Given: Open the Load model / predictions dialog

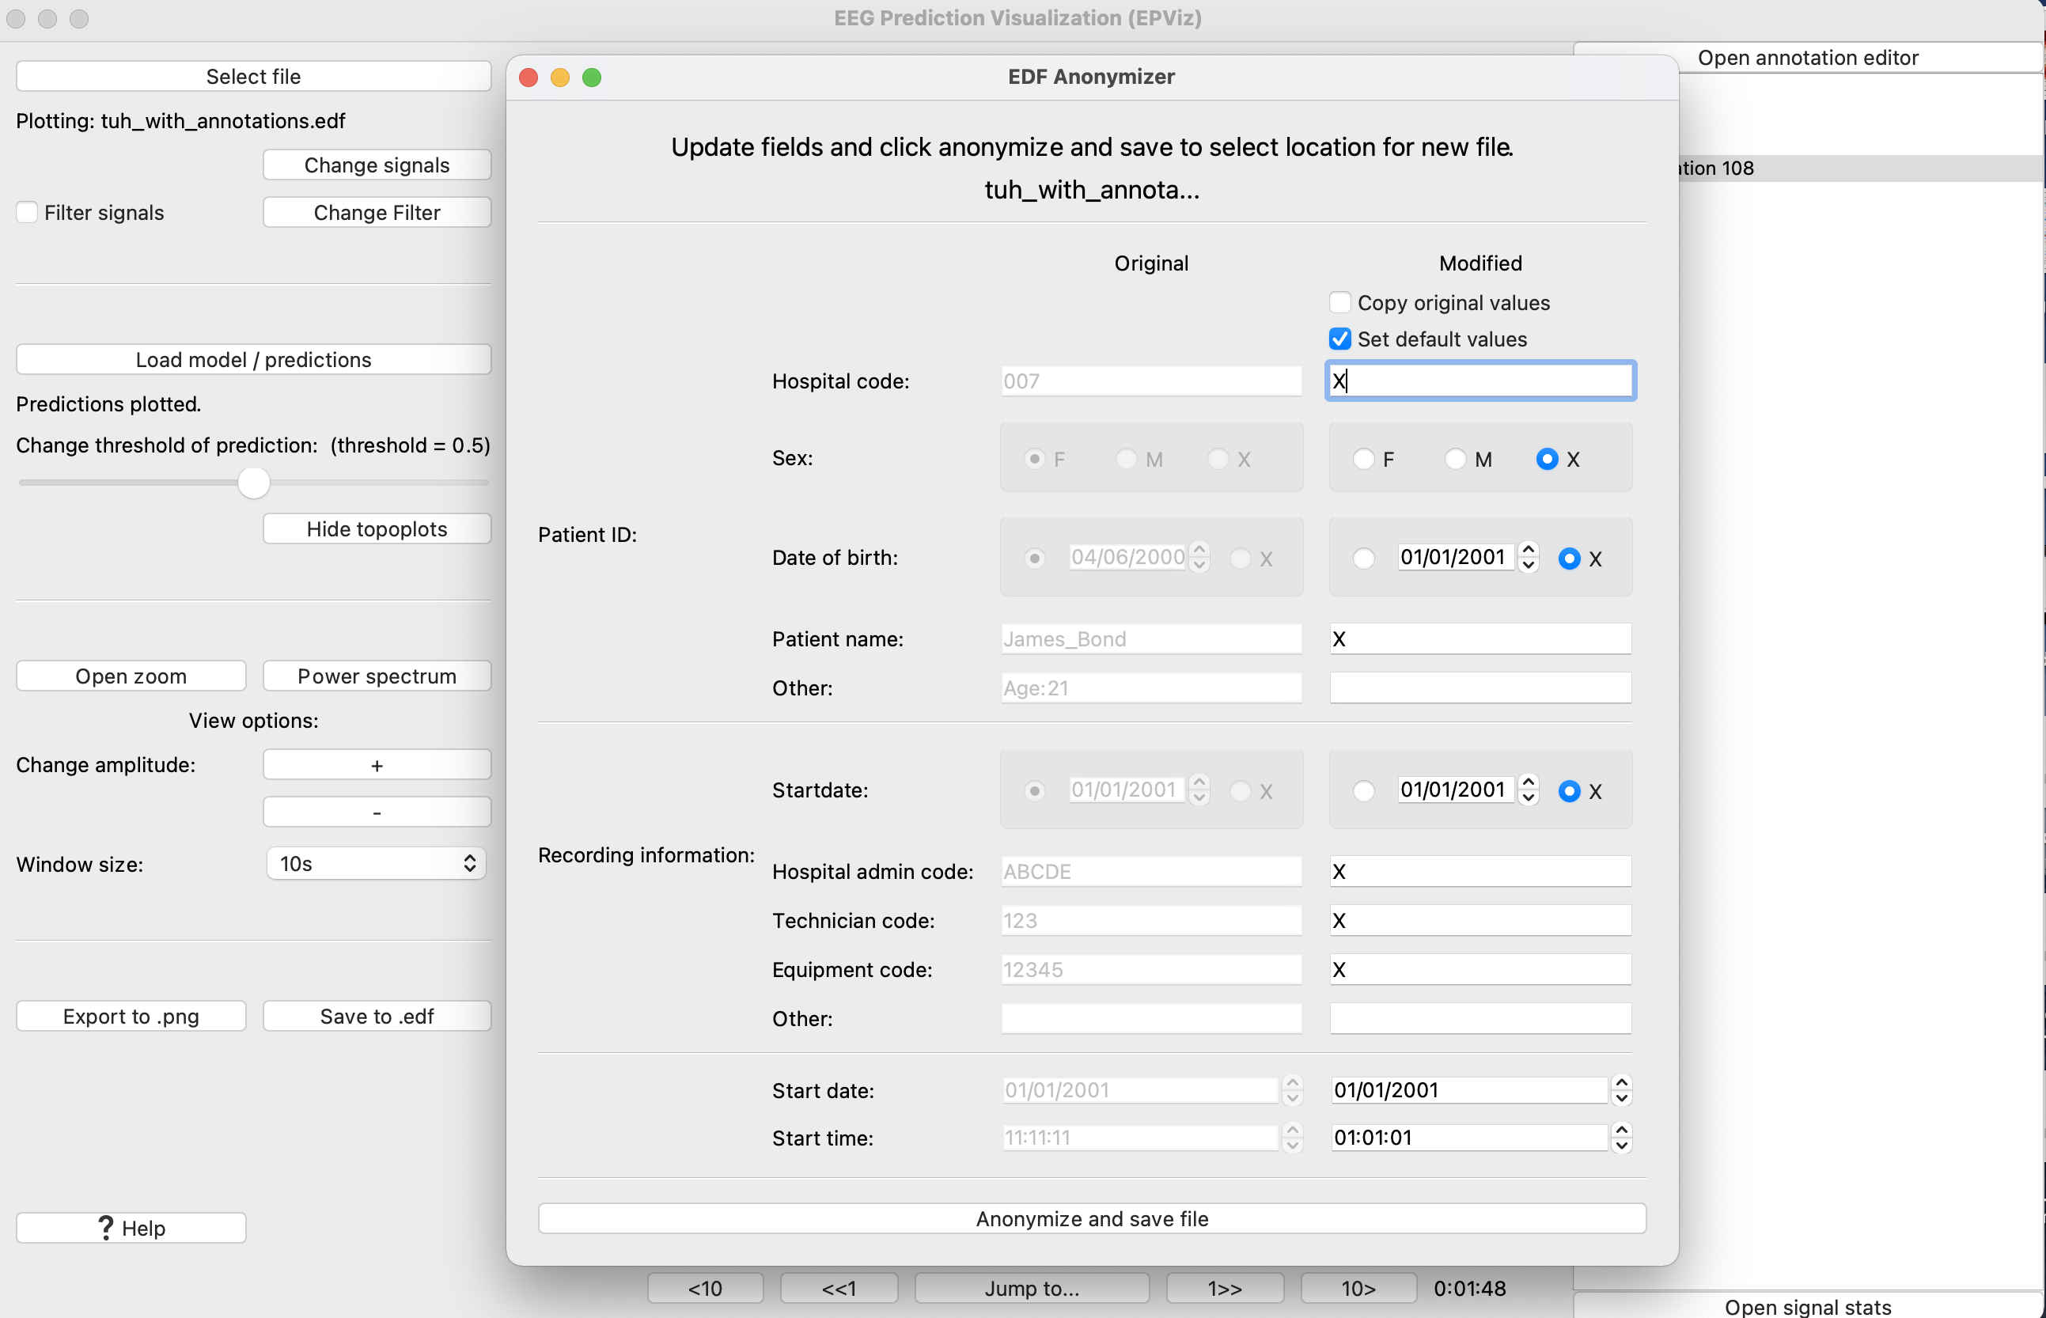Looking at the screenshot, I should tap(253, 359).
